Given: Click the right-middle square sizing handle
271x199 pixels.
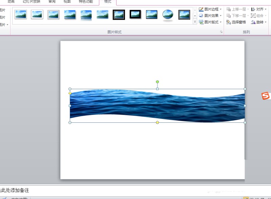Looking at the screenshot, I should click(x=245, y=106).
